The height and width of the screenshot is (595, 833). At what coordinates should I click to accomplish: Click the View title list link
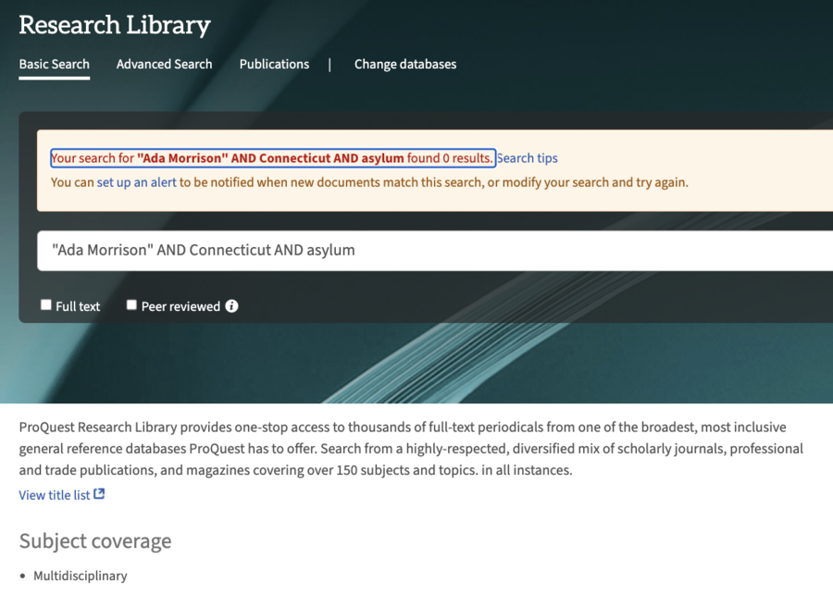54,495
